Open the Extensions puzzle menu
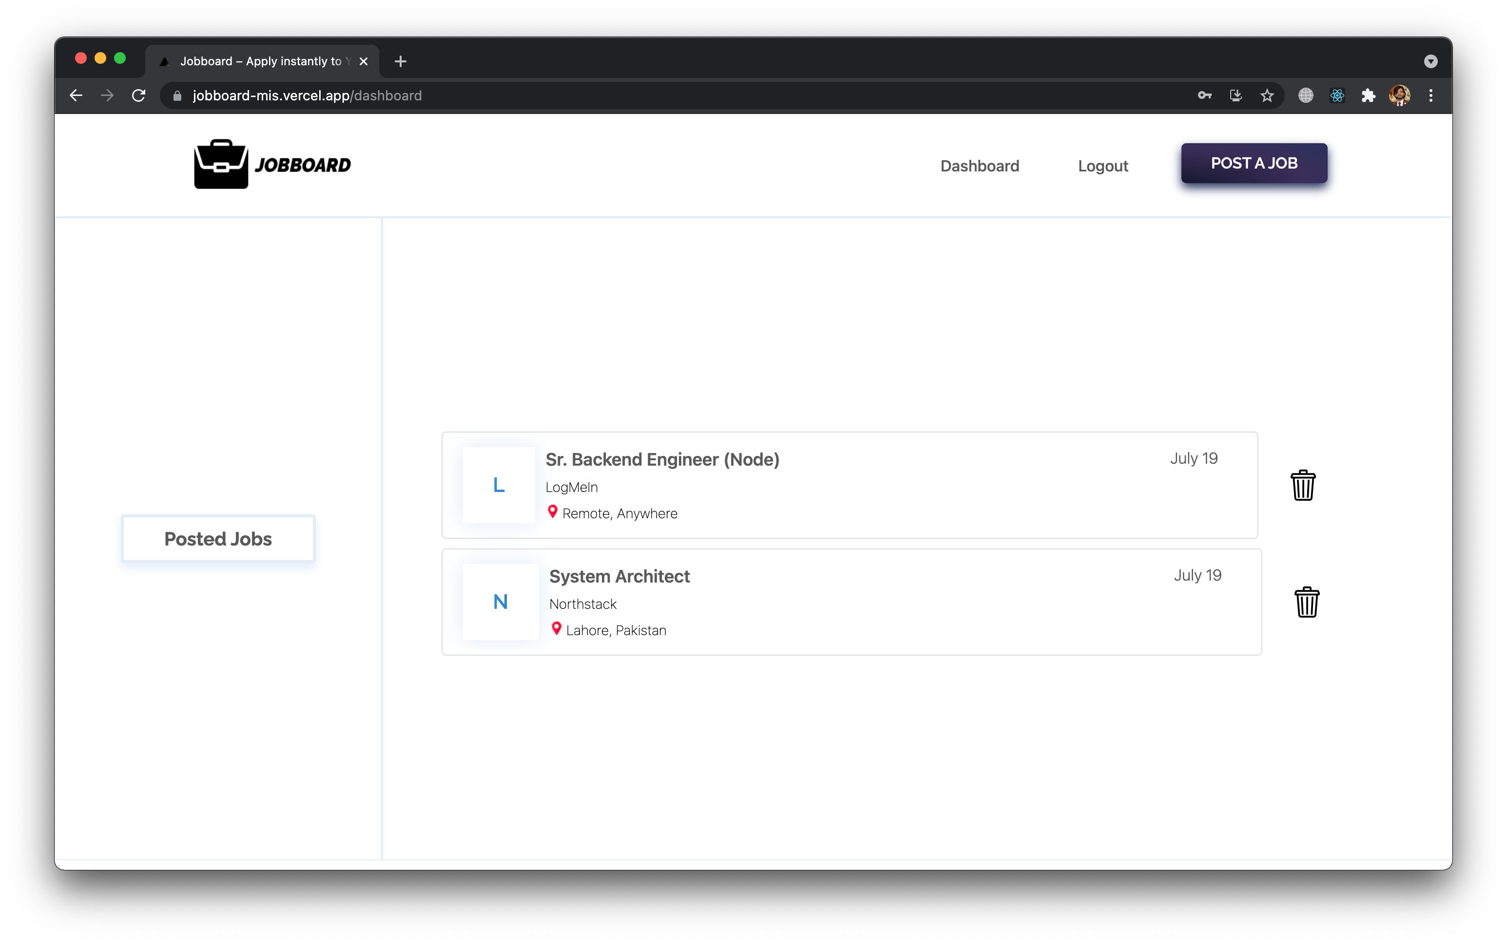 pyautogui.click(x=1368, y=95)
